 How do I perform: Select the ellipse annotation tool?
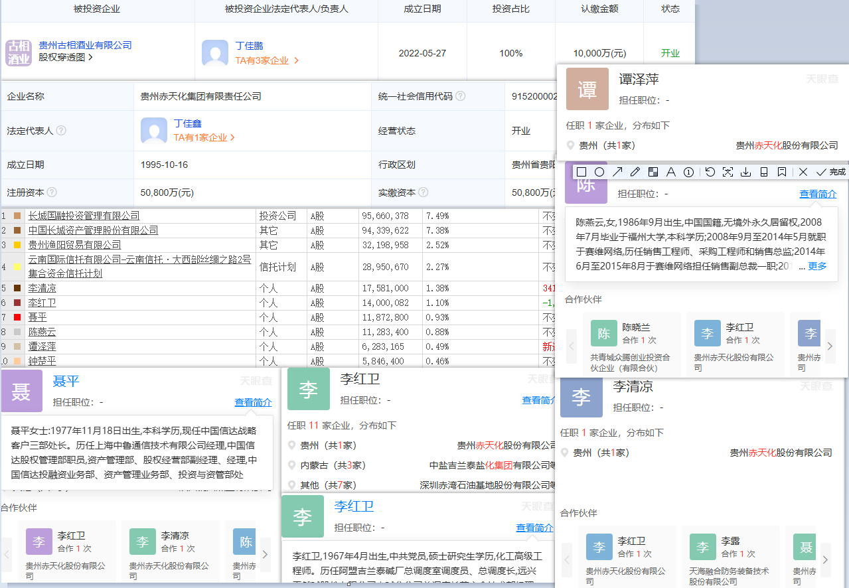click(599, 172)
